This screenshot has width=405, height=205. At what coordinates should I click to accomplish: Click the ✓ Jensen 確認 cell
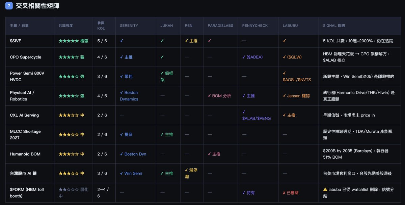296,96
